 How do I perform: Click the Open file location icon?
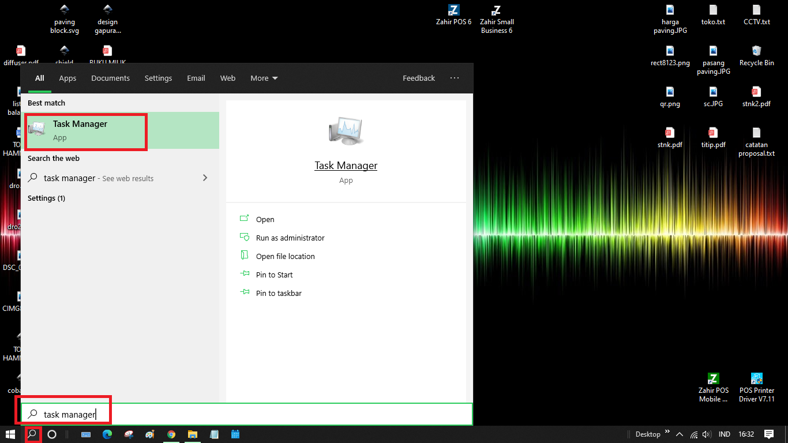[244, 256]
